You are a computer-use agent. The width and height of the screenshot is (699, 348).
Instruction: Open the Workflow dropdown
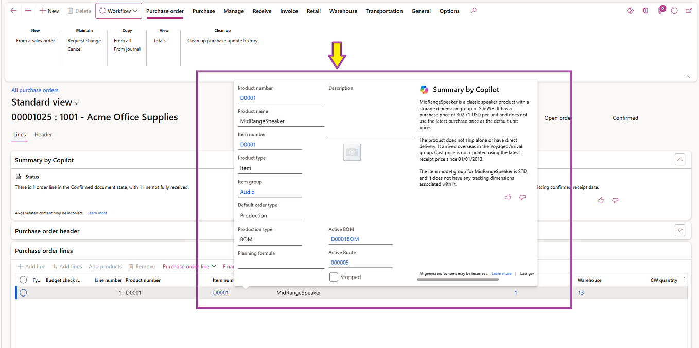pyautogui.click(x=118, y=10)
